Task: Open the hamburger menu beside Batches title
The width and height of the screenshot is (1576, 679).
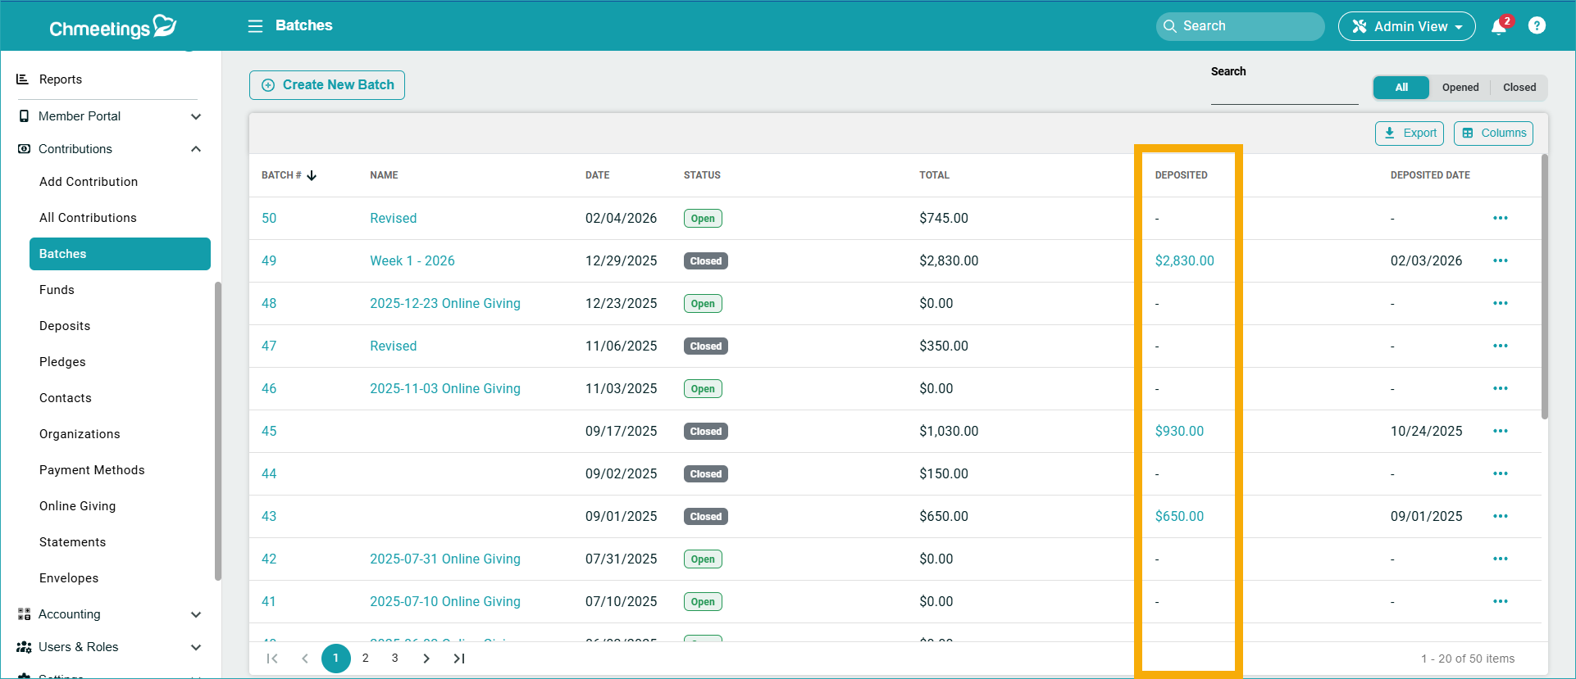Action: [x=256, y=26]
